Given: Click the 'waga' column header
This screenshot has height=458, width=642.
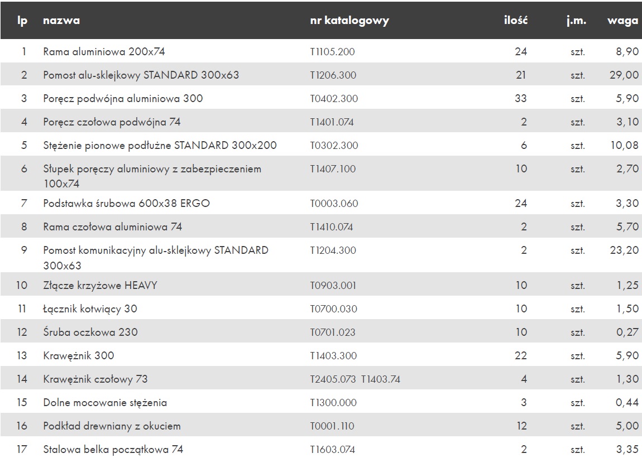Looking at the screenshot, I should coord(622,21).
